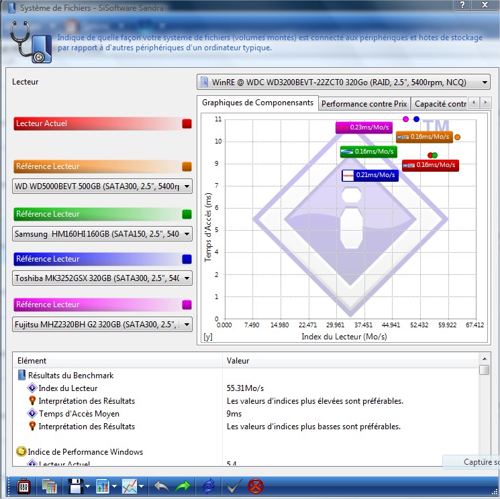The height and width of the screenshot is (499, 500).
Task: Toggle the green Référence Lecteur indicator box
Action: 187,214
